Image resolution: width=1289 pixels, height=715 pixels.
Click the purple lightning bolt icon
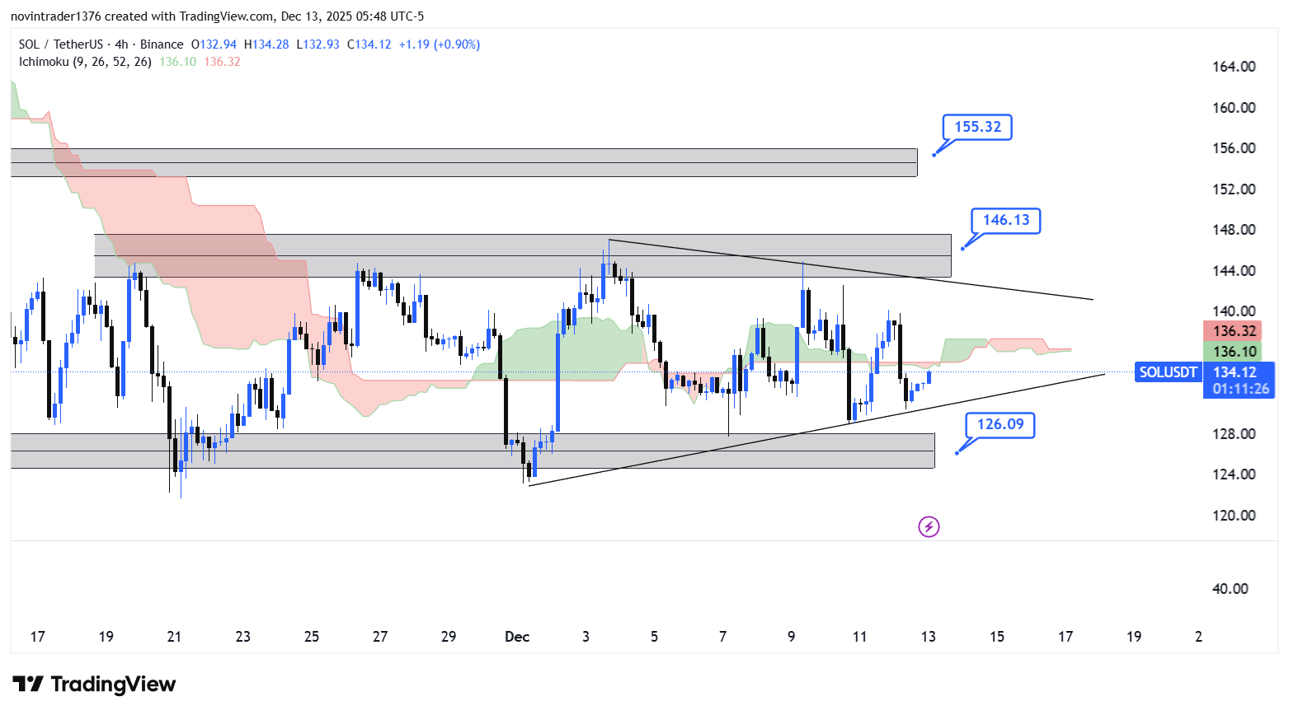[929, 526]
